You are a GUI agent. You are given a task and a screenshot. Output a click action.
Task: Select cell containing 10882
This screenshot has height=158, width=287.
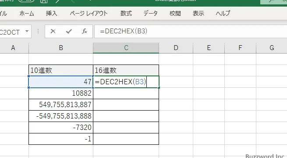click(x=61, y=93)
